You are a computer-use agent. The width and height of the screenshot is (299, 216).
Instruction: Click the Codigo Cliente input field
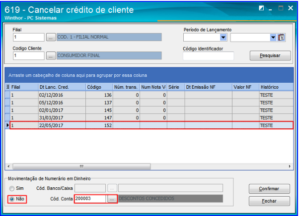29,55
